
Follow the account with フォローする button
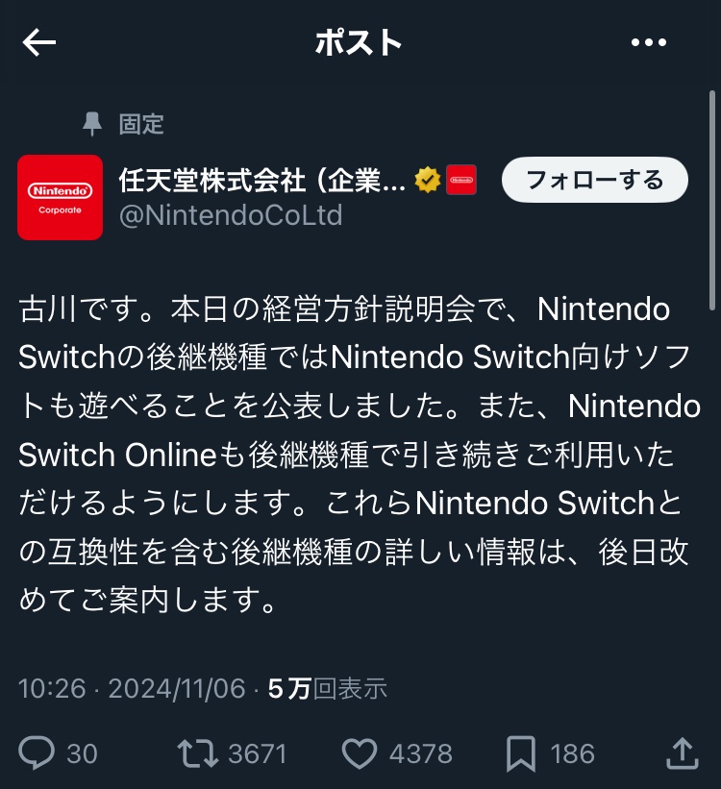click(x=595, y=180)
